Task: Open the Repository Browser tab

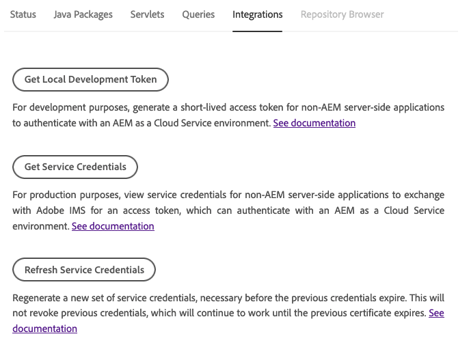Action: point(342,14)
